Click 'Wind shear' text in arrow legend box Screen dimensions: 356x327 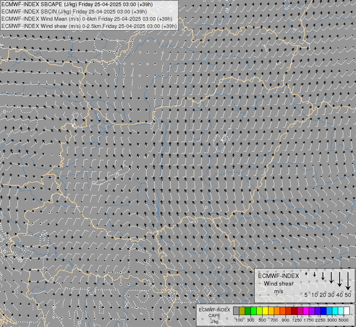pos(279,283)
